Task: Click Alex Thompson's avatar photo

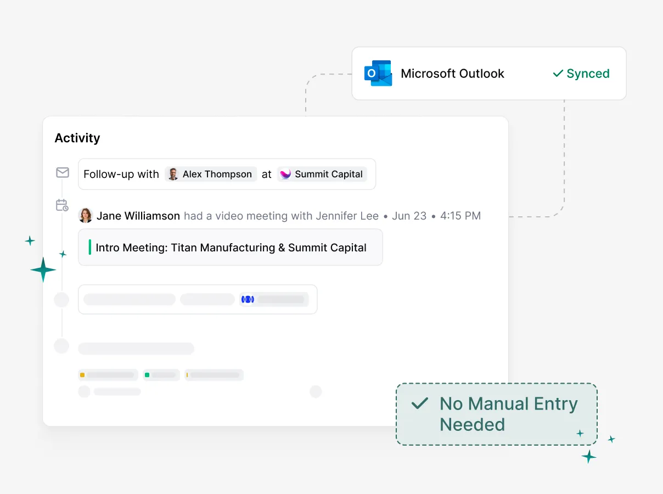Action: pyautogui.click(x=173, y=174)
